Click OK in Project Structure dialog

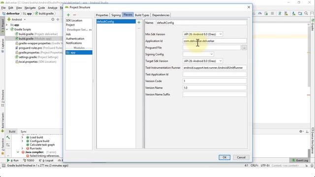[224, 157]
